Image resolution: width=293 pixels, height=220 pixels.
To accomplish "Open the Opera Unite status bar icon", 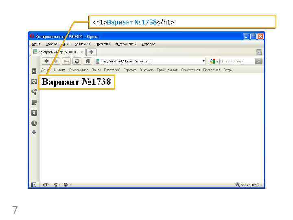I will pos(55,185).
